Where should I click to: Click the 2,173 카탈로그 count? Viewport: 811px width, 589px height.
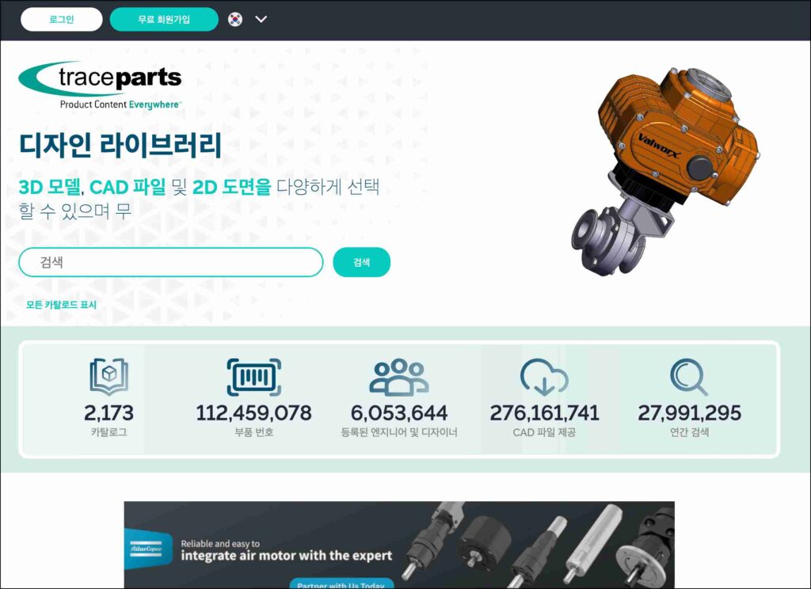click(x=109, y=413)
